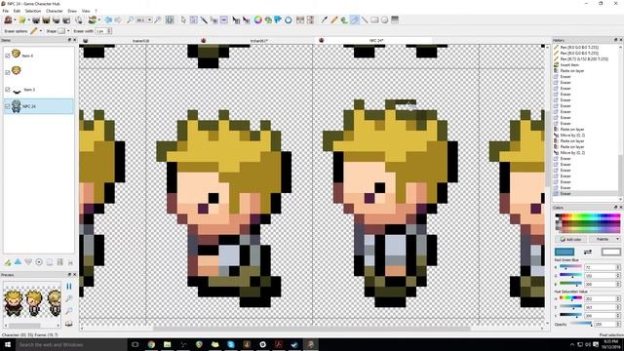This screenshot has width=624, height=351.
Task: Toggle visibility checkbox of NPC 24 layer
Action: (x=7, y=106)
